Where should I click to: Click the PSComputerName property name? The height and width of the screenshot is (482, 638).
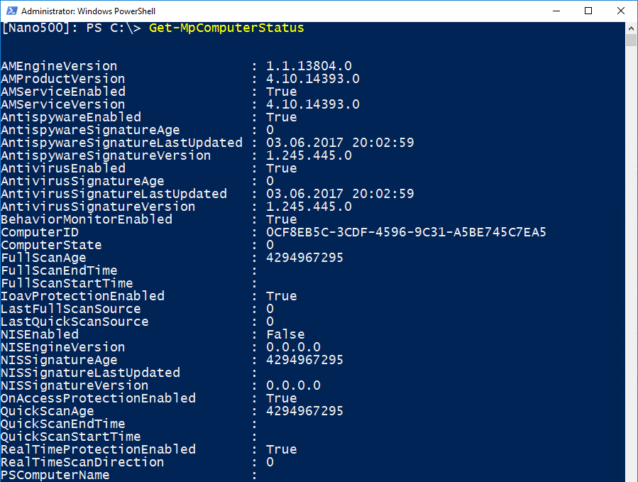55,475
